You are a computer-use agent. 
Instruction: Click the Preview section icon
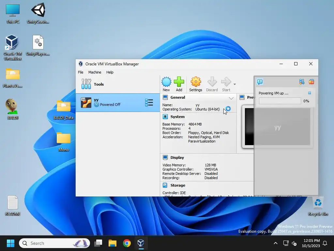click(242, 97)
